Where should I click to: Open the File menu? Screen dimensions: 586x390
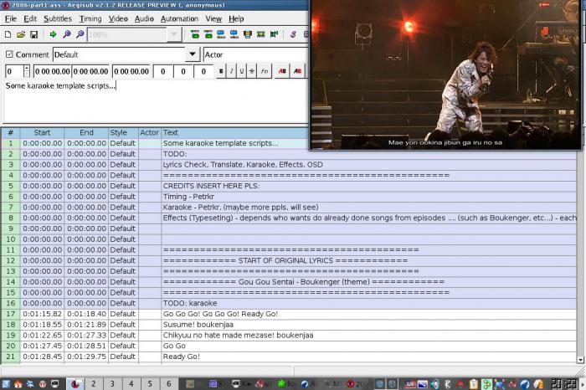click(x=11, y=18)
